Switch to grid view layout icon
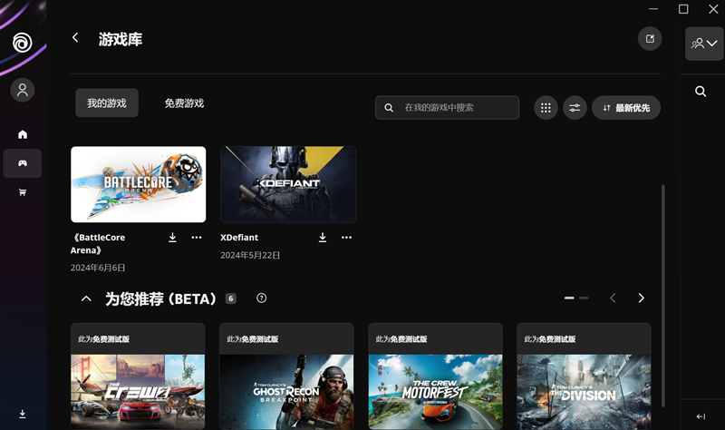725x430 pixels. click(546, 108)
